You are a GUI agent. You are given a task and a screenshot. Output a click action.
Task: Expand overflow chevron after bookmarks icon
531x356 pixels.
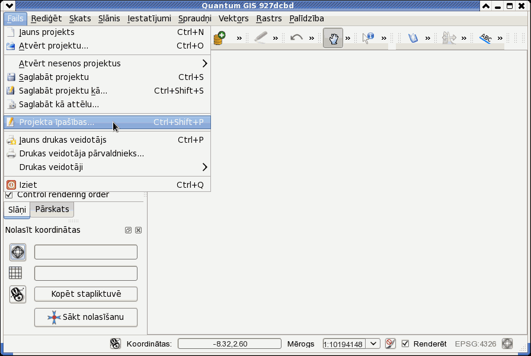(428, 39)
